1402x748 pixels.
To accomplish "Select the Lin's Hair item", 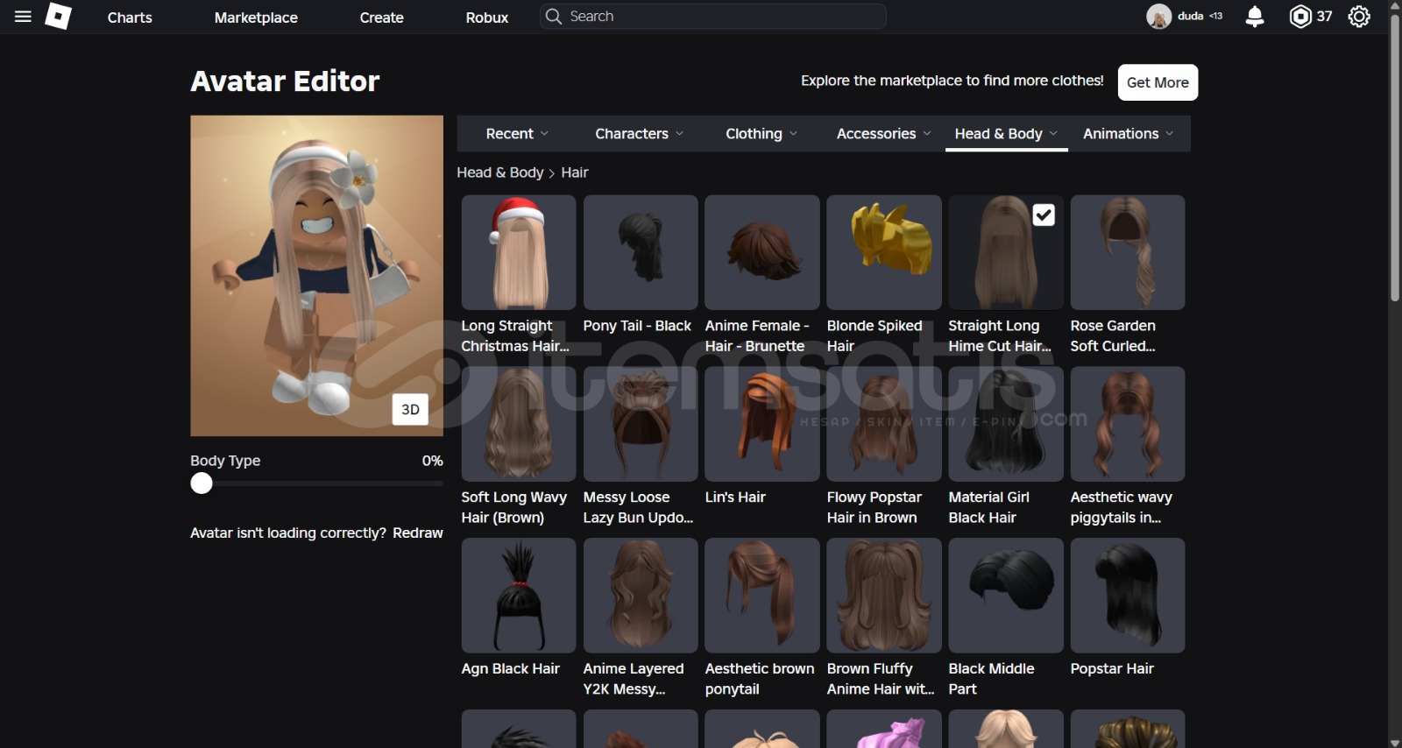I will [x=762, y=424].
